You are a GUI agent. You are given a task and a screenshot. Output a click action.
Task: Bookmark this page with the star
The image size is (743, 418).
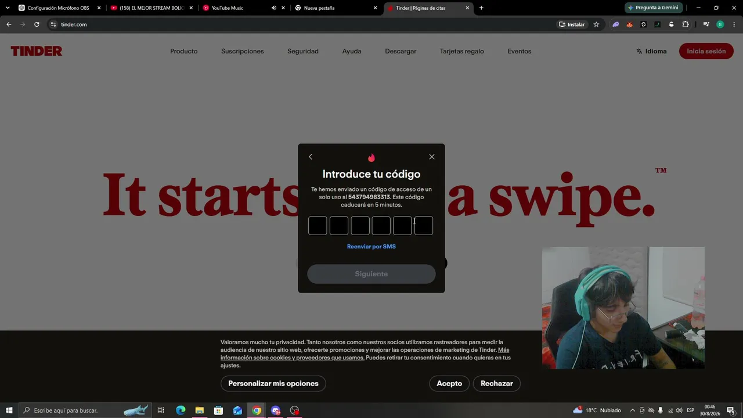(x=596, y=24)
